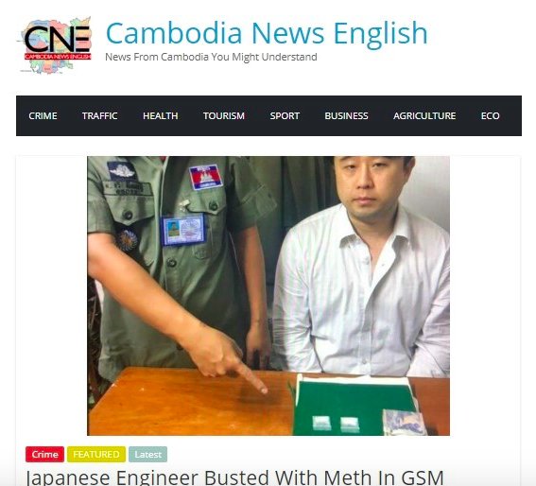Click the teal Latest tag
The height and width of the screenshot is (486, 536).
click(x=148, y=454)
